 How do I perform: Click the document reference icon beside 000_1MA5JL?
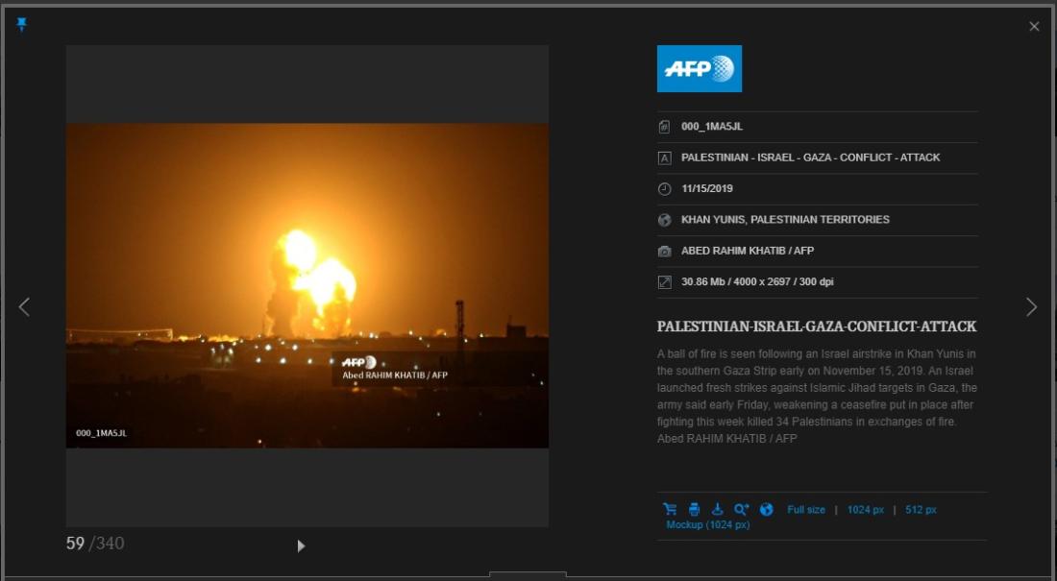click(x=664, y=127)
